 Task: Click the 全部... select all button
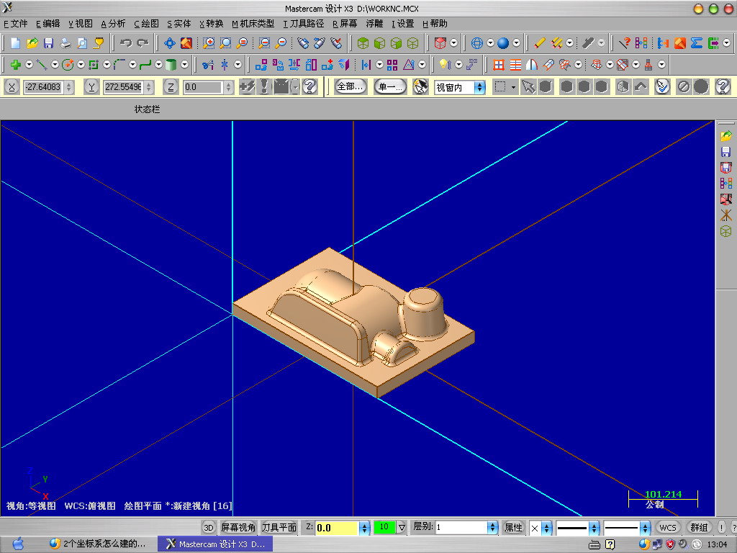[351, 86]
